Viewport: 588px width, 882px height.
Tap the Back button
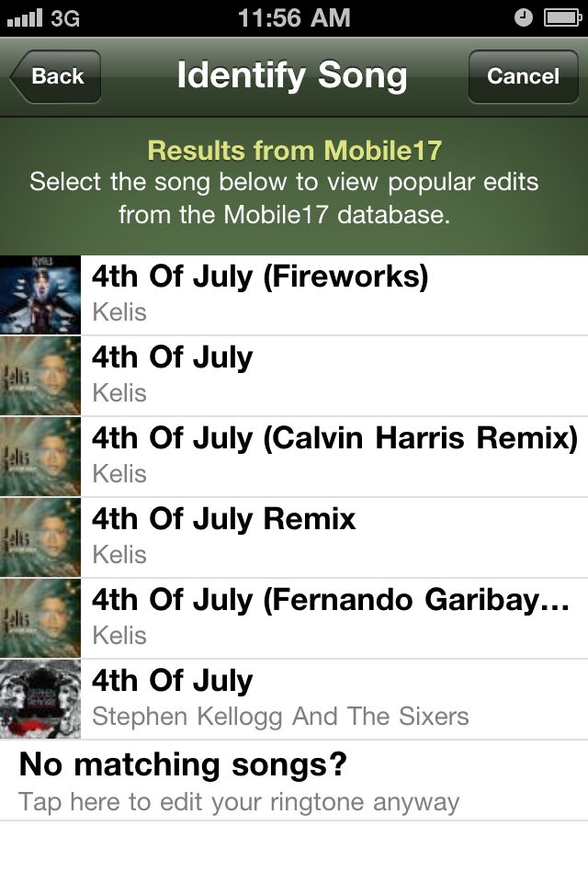[x=55, y=76]
